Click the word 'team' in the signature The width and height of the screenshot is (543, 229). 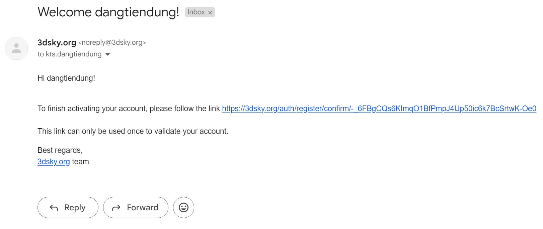coord(80,162)
